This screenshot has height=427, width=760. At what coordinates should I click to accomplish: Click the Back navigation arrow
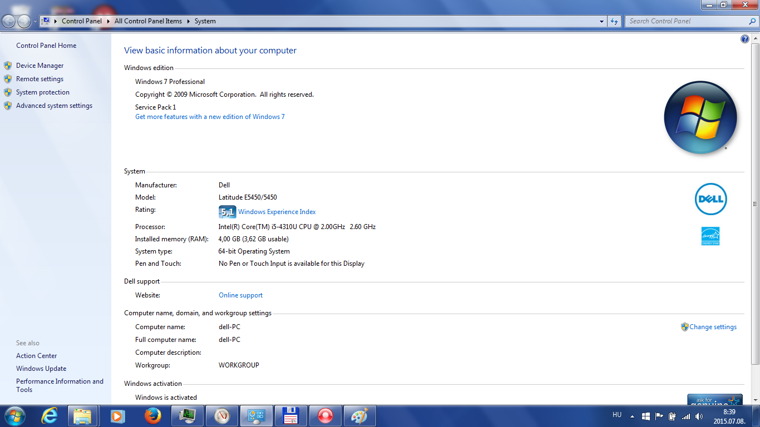(x=9, y=21)
